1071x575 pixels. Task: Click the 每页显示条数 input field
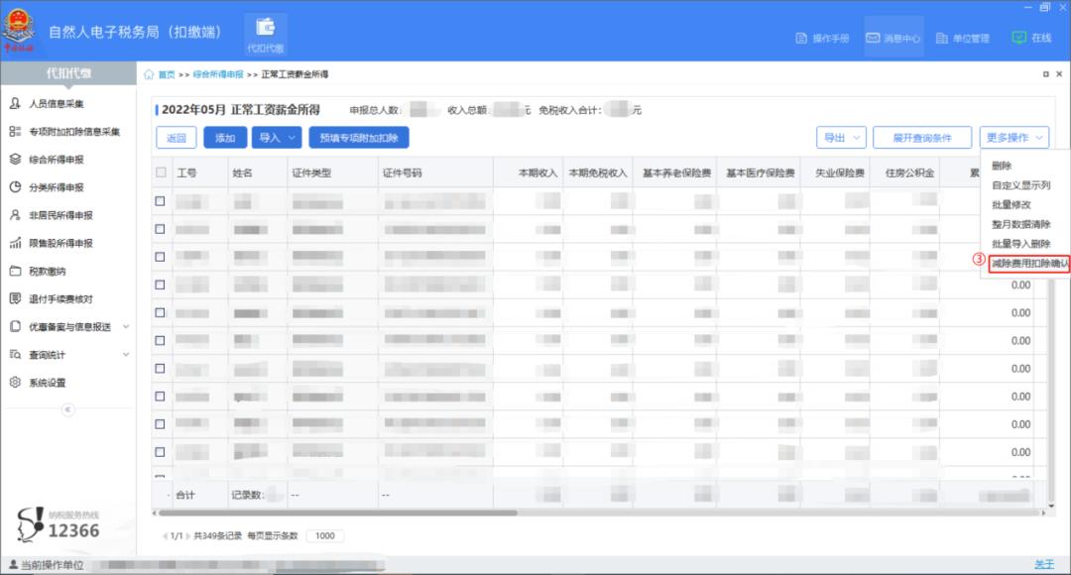tap(324, 535)
